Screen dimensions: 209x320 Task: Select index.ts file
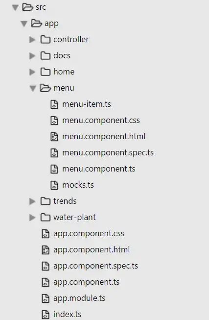click(x=67, y=314)
